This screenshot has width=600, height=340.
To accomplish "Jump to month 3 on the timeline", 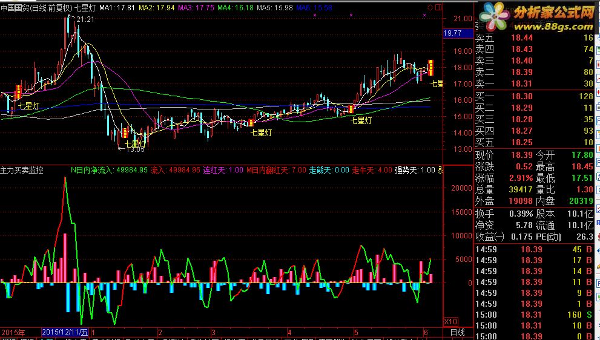I will (214, 332).
